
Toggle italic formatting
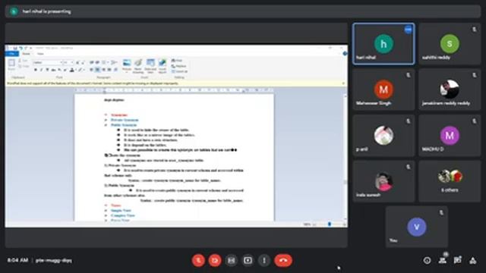[x=42, y=70]
